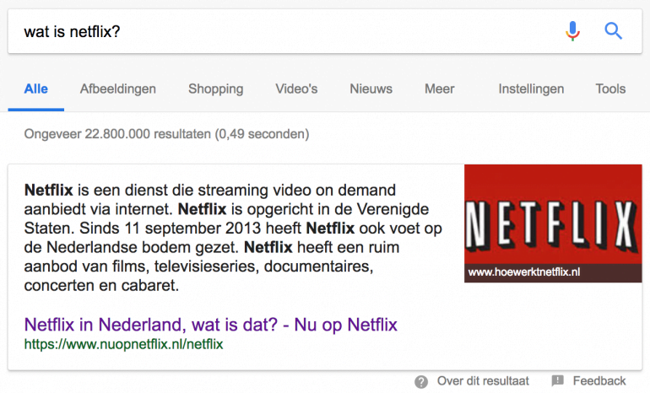Image resolution: width=650 pixels, height=393 pixels.
Task: Show the Nieuws results tab
Action: pos(371,89)
